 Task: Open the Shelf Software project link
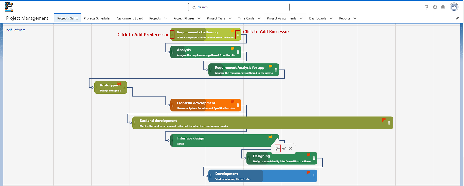[x=15, y=30]
